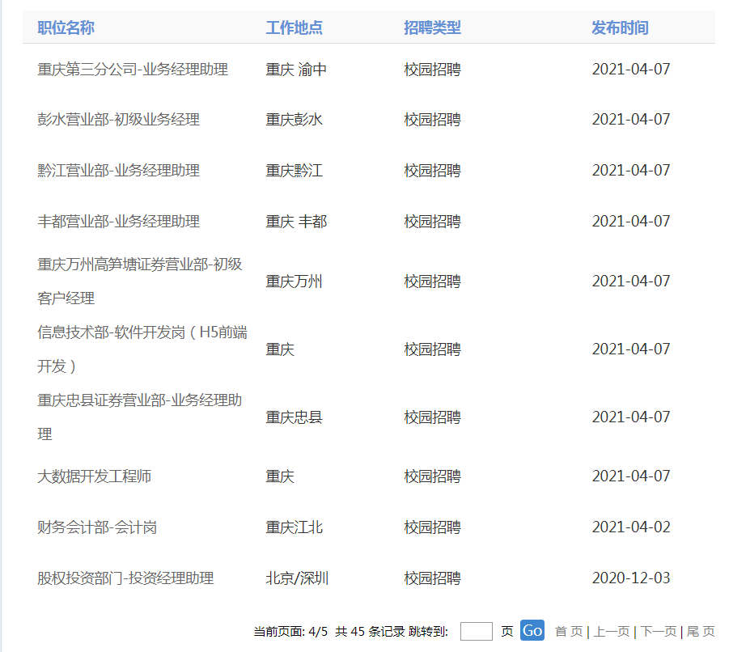Open the 重庆万州高笋塘证券营业部-初级客户经理 posting
This screenshot has height=652, width=729.
[x=139, y=265]
